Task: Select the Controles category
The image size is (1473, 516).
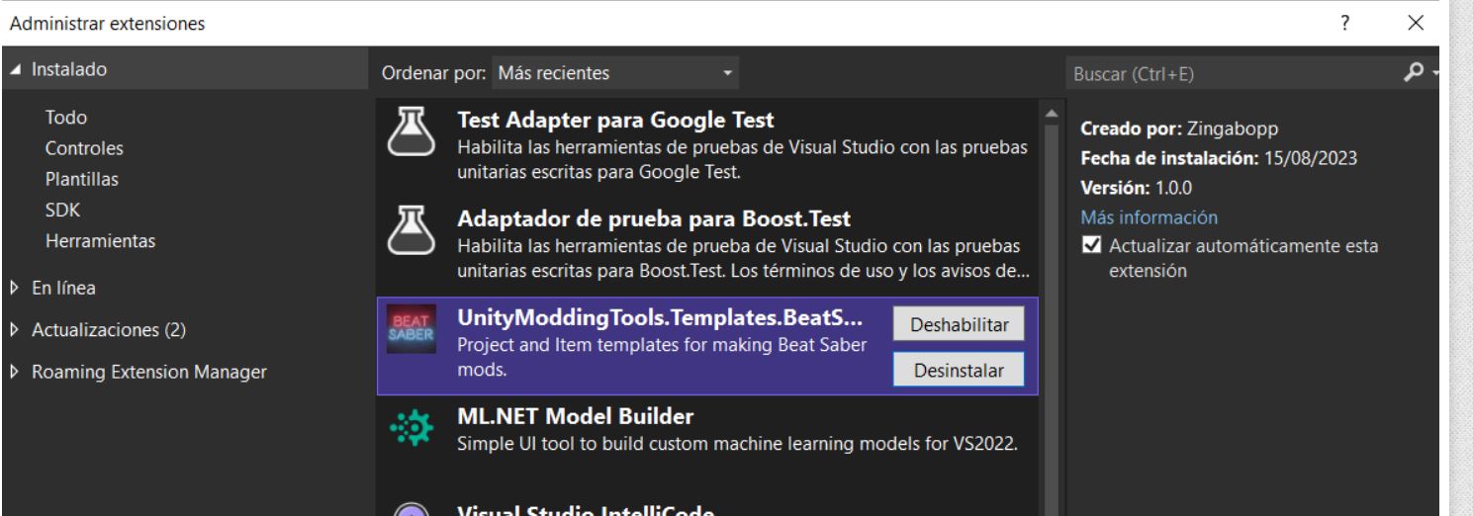Action: (x=84, y=149)
